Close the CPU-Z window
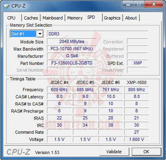166x160 pixels. [154, 4]
